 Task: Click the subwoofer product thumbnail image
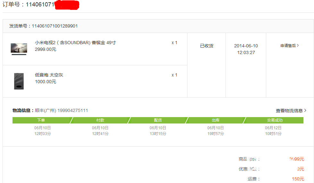(19, 81)
